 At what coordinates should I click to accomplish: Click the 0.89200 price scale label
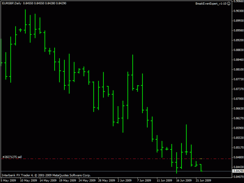click(x=239, y=40)
